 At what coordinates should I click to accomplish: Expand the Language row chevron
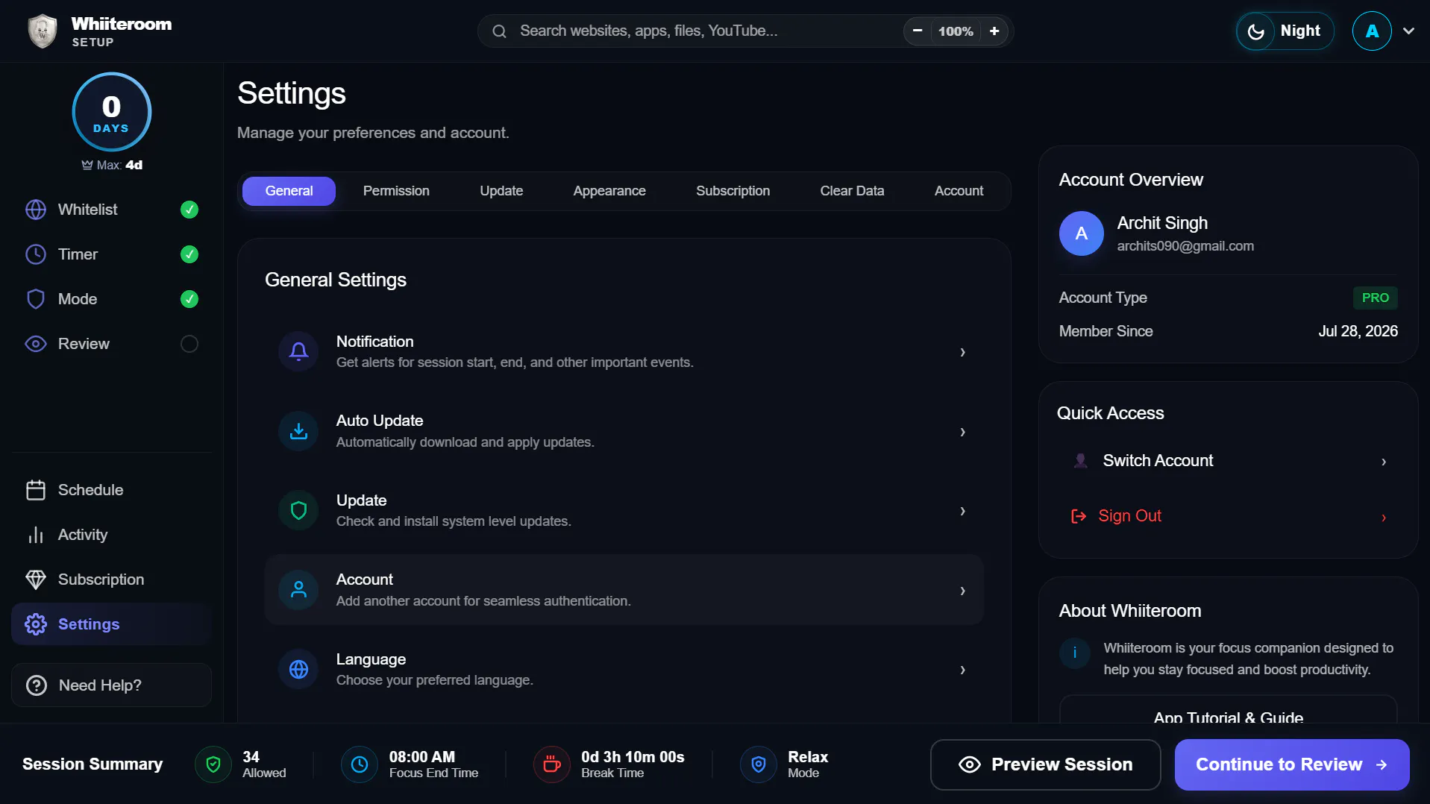(962, 670)
